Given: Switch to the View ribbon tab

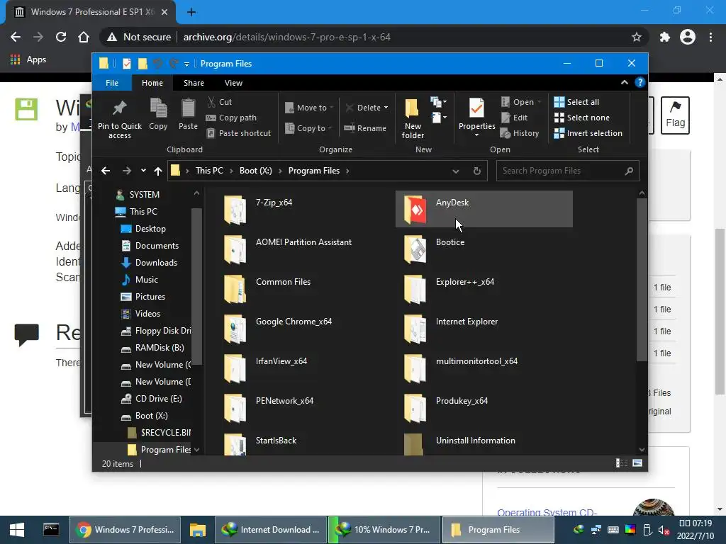Looking at the screenshot, I should point(233,83).
